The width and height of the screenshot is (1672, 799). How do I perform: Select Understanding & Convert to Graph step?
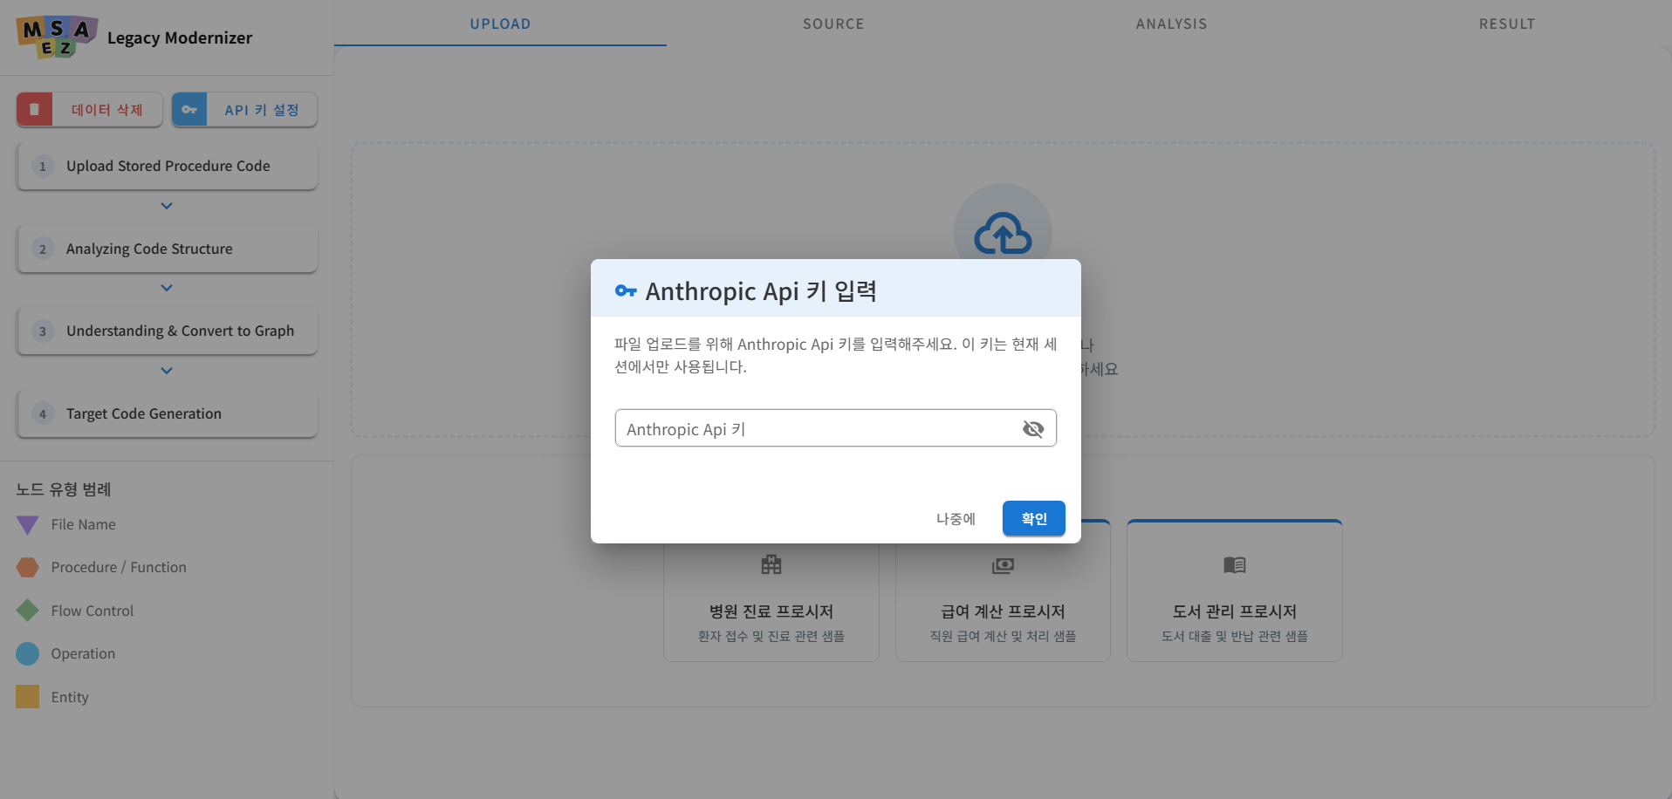167,331
